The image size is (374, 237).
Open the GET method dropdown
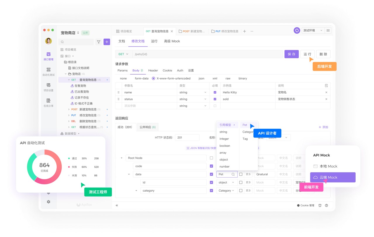[x=123, y=54]
